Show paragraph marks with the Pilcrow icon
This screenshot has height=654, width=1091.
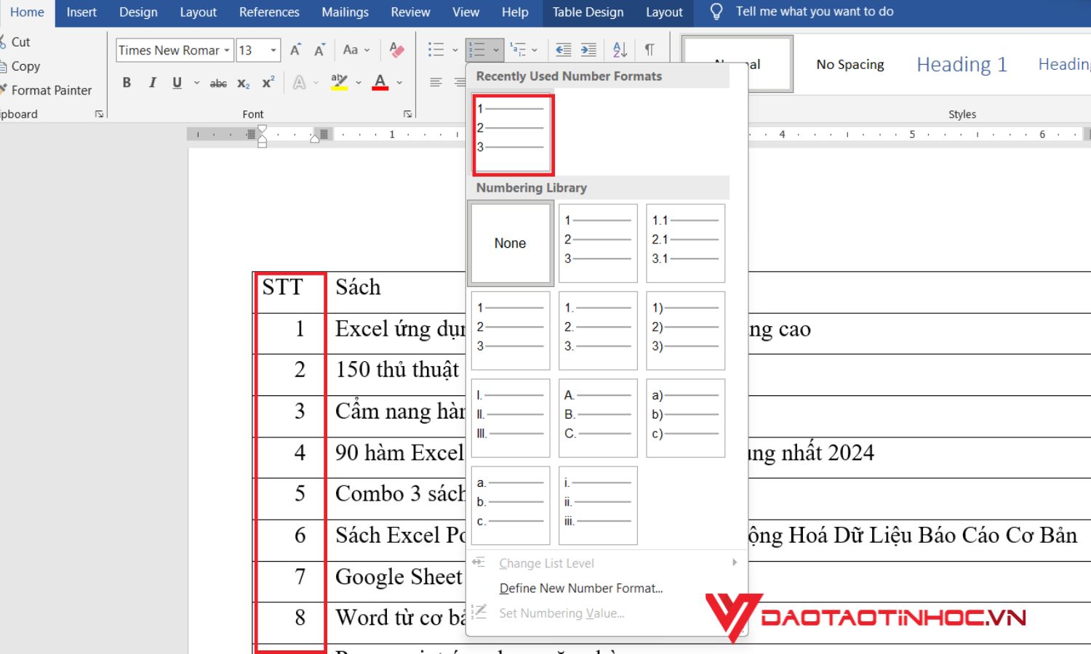click(x=650, y=49)
